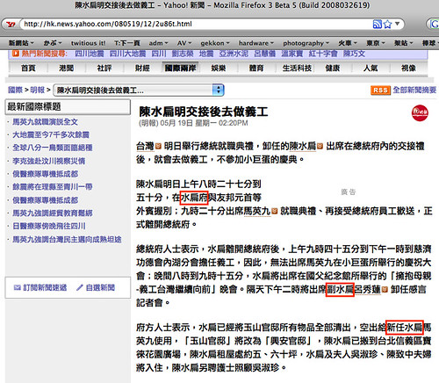Click the pencil icon beside 自選新聞
Screen dimensions: 439x383
(80, 288)
